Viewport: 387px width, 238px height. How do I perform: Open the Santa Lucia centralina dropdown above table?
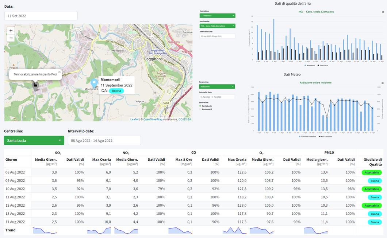point(34,140)
